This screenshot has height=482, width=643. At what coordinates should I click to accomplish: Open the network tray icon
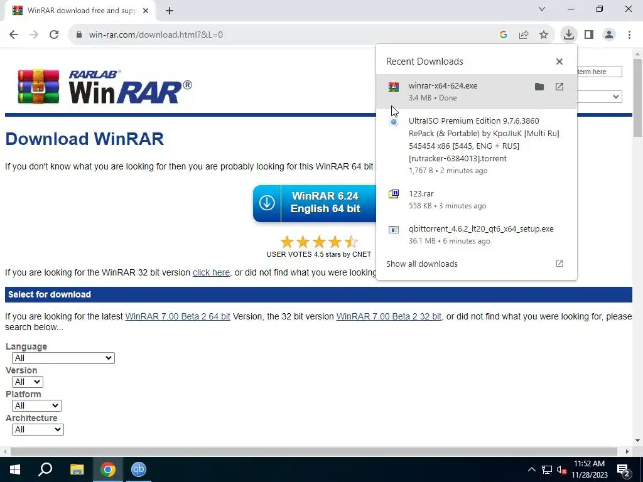coord(547,469)
